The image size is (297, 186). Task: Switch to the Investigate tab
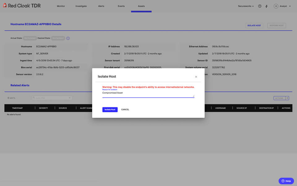(x=81, y=6)
